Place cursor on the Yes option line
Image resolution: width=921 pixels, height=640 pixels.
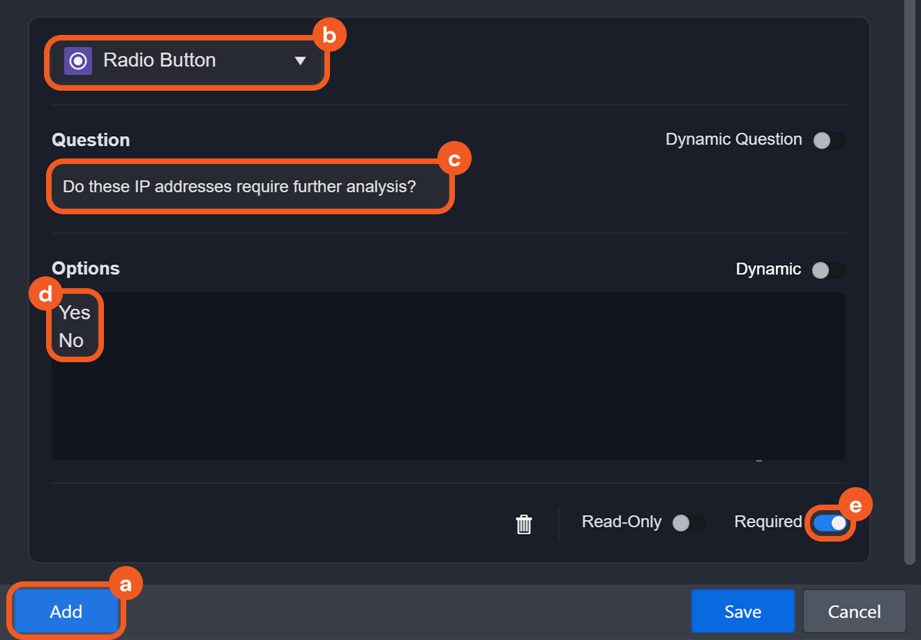75,313
